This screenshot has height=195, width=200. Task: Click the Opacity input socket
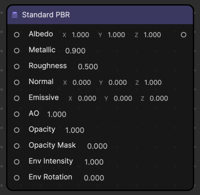click(17, 130)
